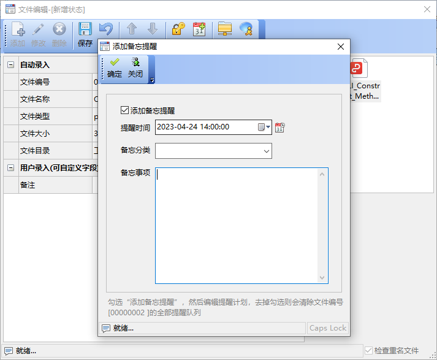The image size is (437, 360).
Task: Click the 添加备忘提醒 dialog title icon
Action: click(x=105, y=46)
